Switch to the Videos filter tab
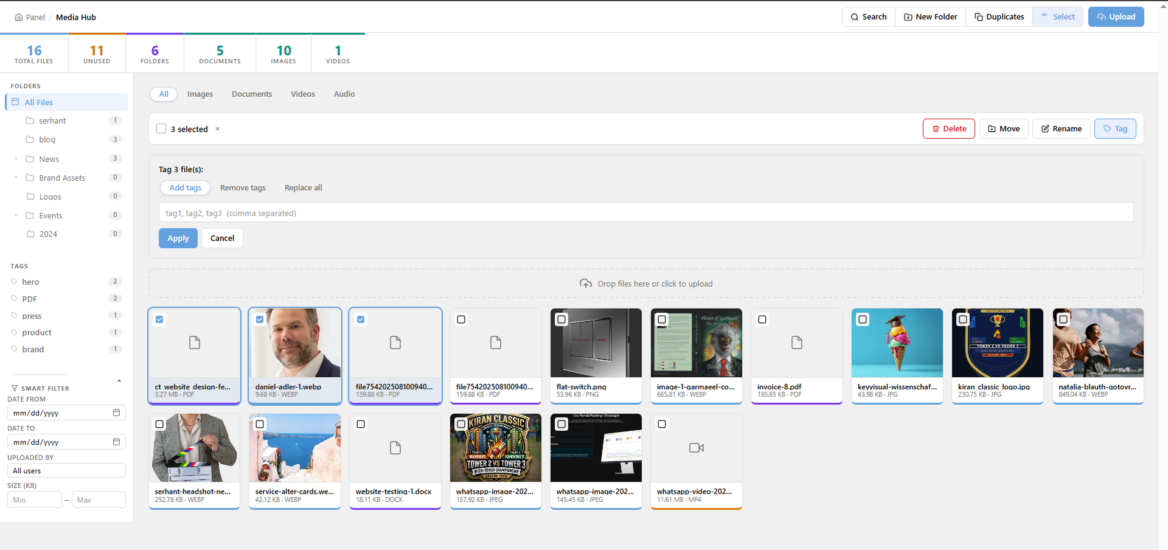 [303, 94]
